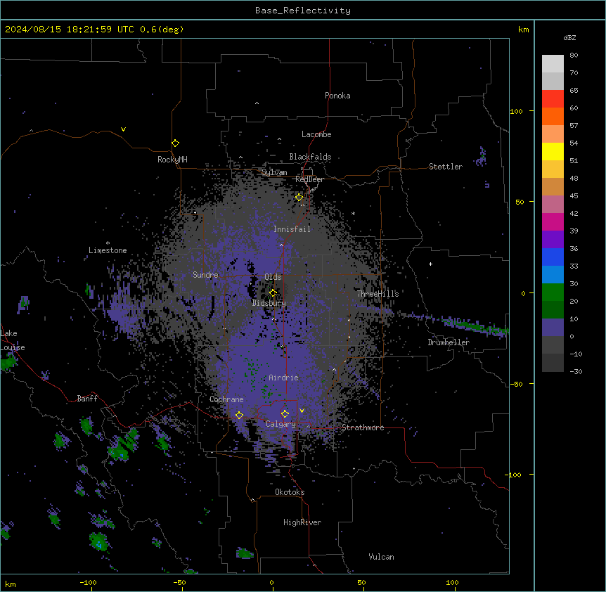Click the Olds label
Image resolution: width=606 pixels, height=592 pixels.
point(273,277)
